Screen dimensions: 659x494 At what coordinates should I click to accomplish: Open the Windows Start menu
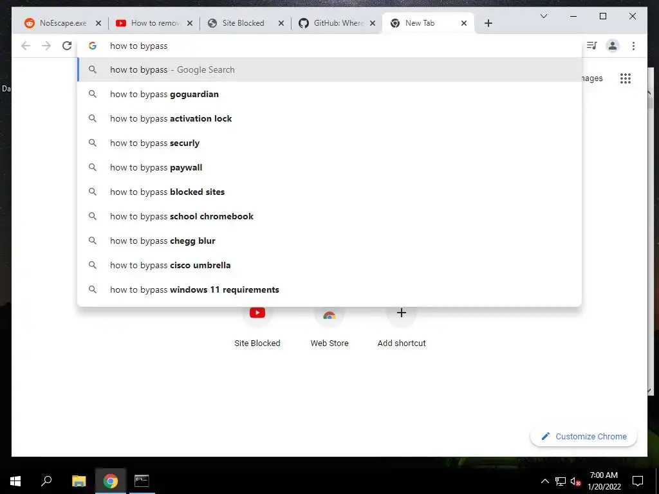point(15,481)
